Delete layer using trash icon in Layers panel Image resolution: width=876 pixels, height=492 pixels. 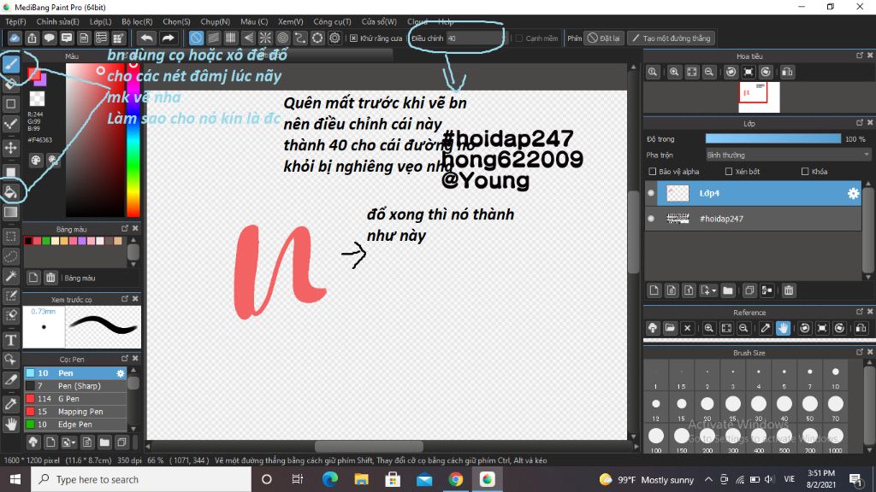click(789, 291)
